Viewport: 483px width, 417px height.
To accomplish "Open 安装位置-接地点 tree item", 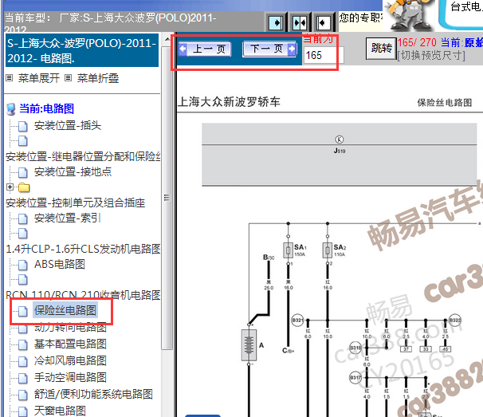I will 73,171.
